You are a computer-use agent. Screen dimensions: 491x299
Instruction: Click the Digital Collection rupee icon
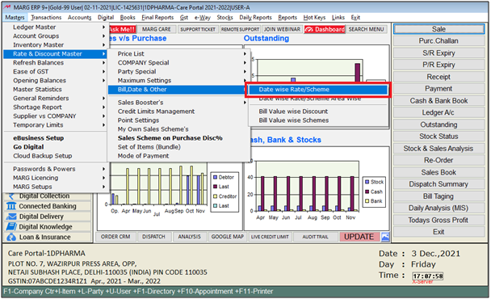11,196
